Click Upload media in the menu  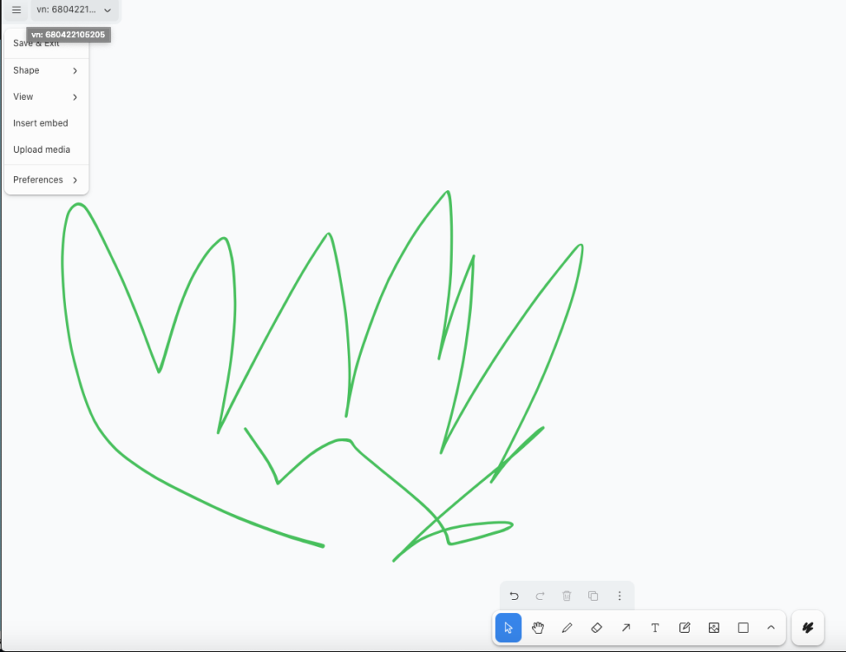point(41,150)
